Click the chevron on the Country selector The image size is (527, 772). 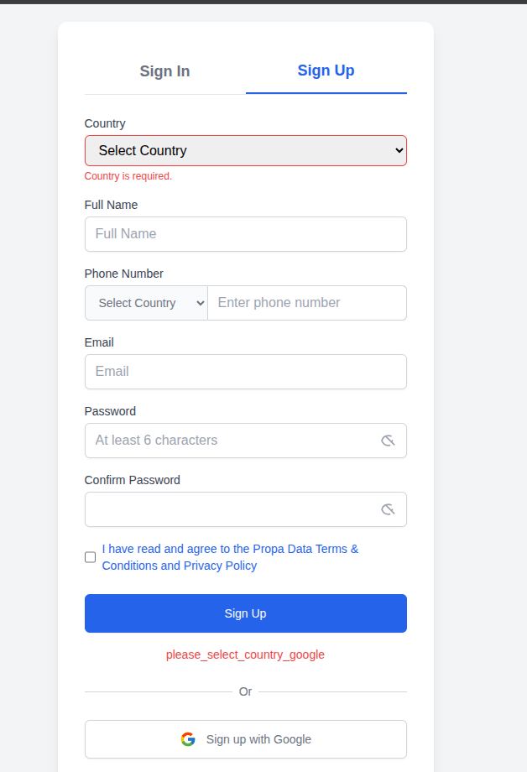pyautogui.click(x=399, y=150)
